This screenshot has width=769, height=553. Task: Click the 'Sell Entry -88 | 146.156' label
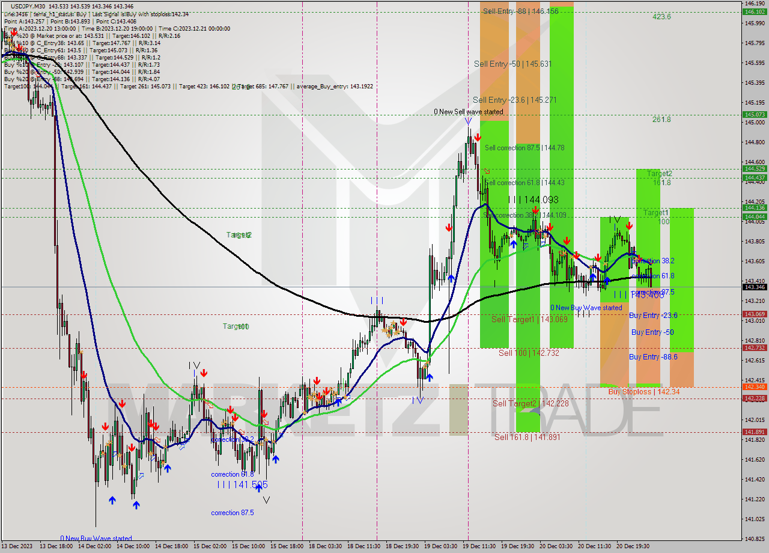[x=520, y=11]
